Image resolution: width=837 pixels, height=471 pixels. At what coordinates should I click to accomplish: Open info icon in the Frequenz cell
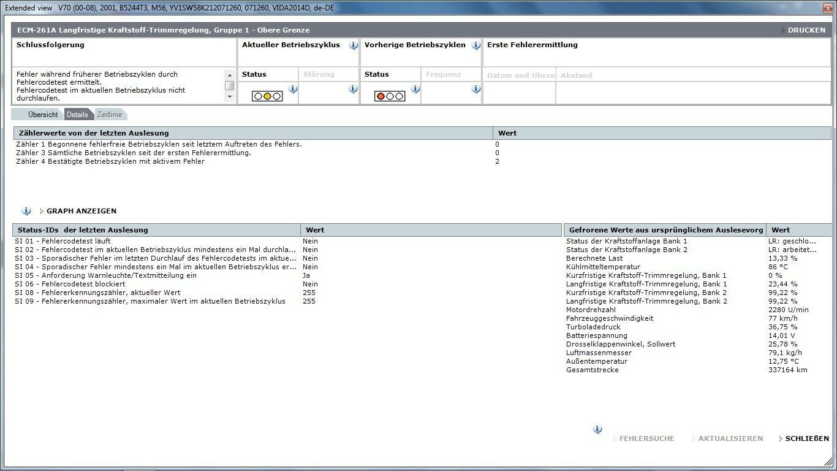[x=476, y=90]
